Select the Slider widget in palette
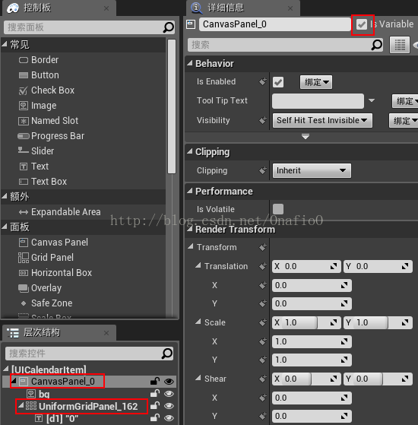 click(x=36, y=151)
